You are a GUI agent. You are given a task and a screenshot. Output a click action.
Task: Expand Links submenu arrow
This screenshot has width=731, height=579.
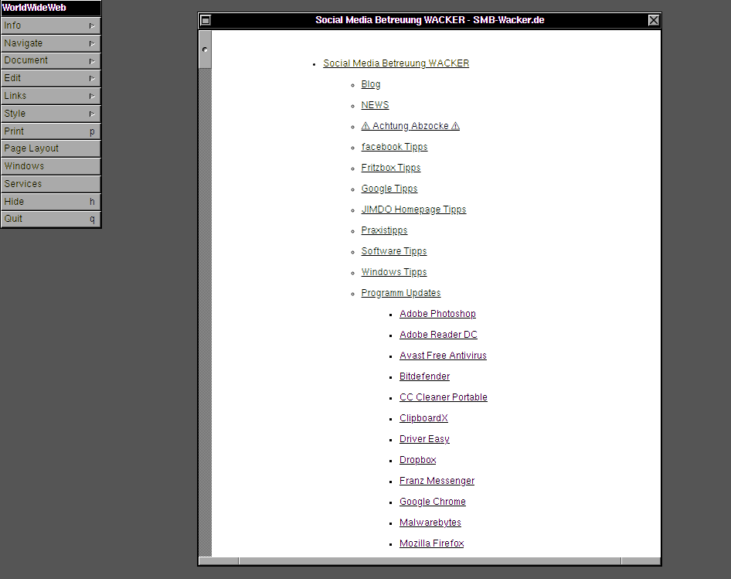[92, 97]
